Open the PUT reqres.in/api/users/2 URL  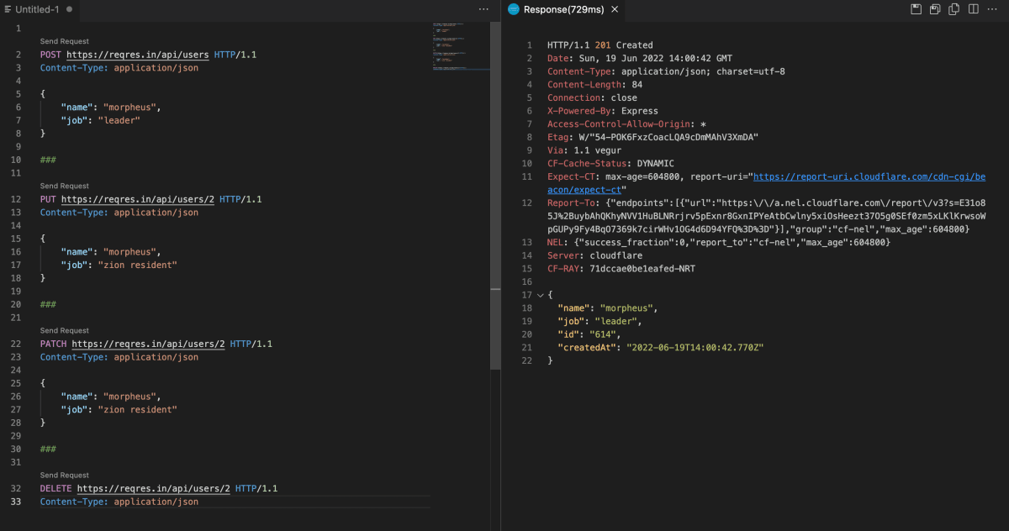pos(138,199)
